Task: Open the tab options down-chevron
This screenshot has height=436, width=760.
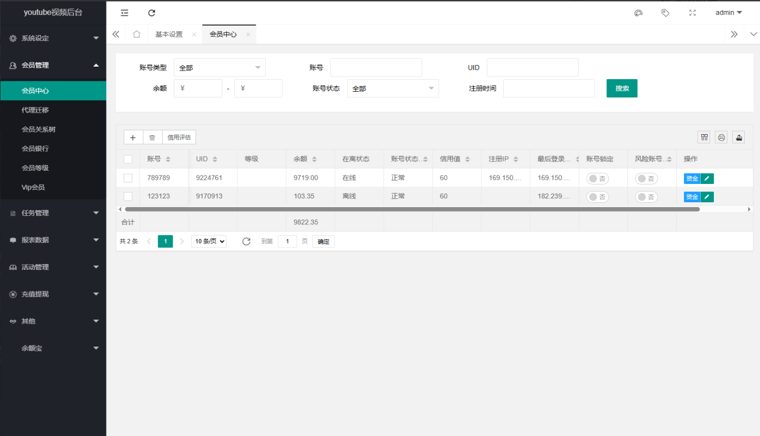Action: [x=753, y=34]
